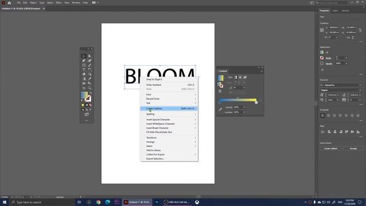Screen dimensions: 366x206
Task: Choose Linear gradient type
Action: [x=236, y=77]
